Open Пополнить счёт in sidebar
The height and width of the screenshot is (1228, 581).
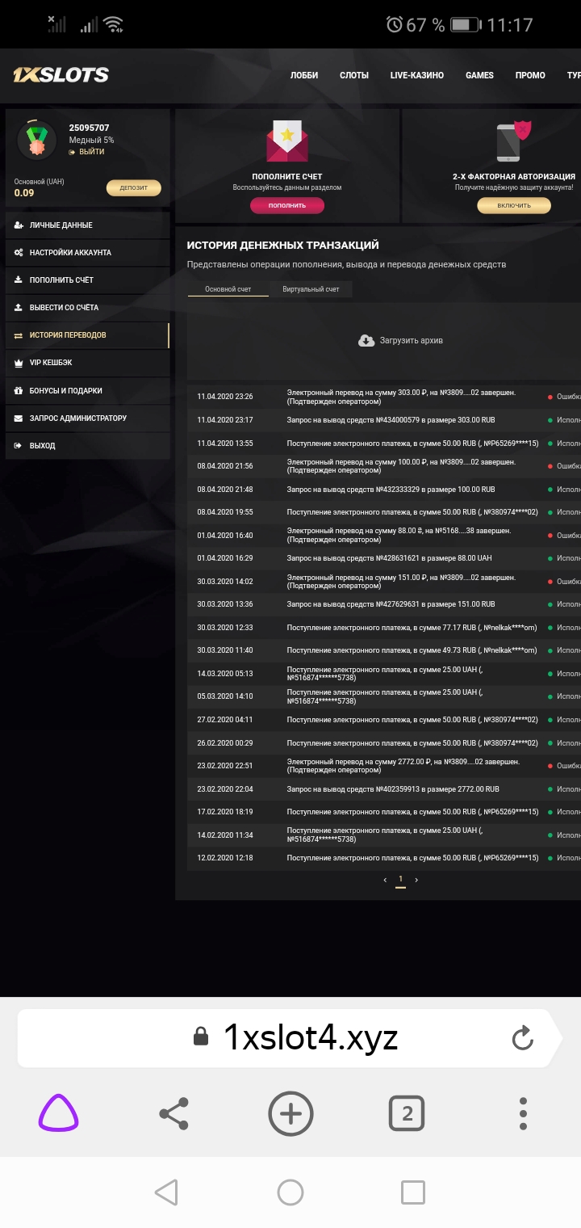point(87,280)
